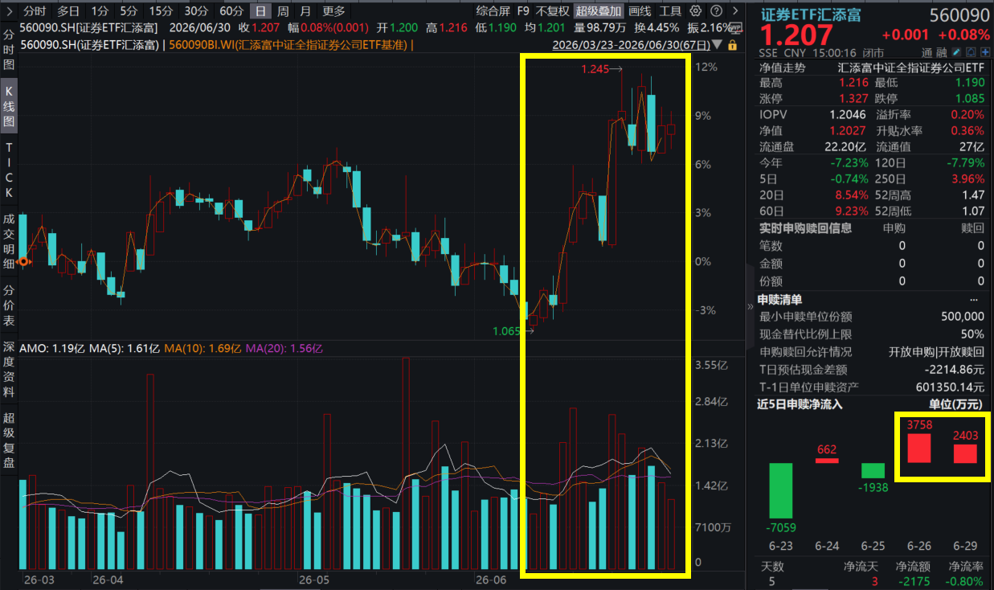
Task: Toggle 超级叠加 overlay mode
Action: 598,11
